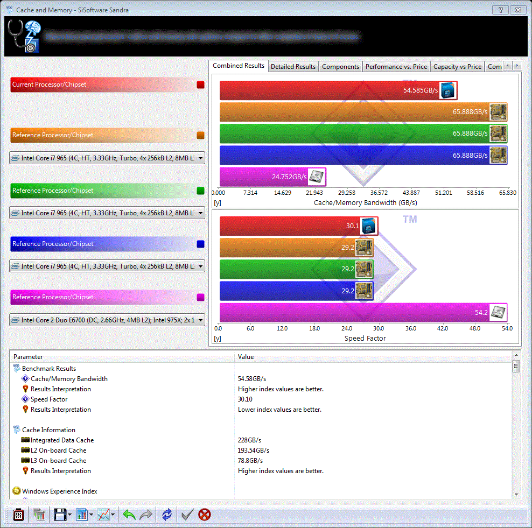
Task: Click the results list scrollbar down arrow
Action: (x=516, y=495)
